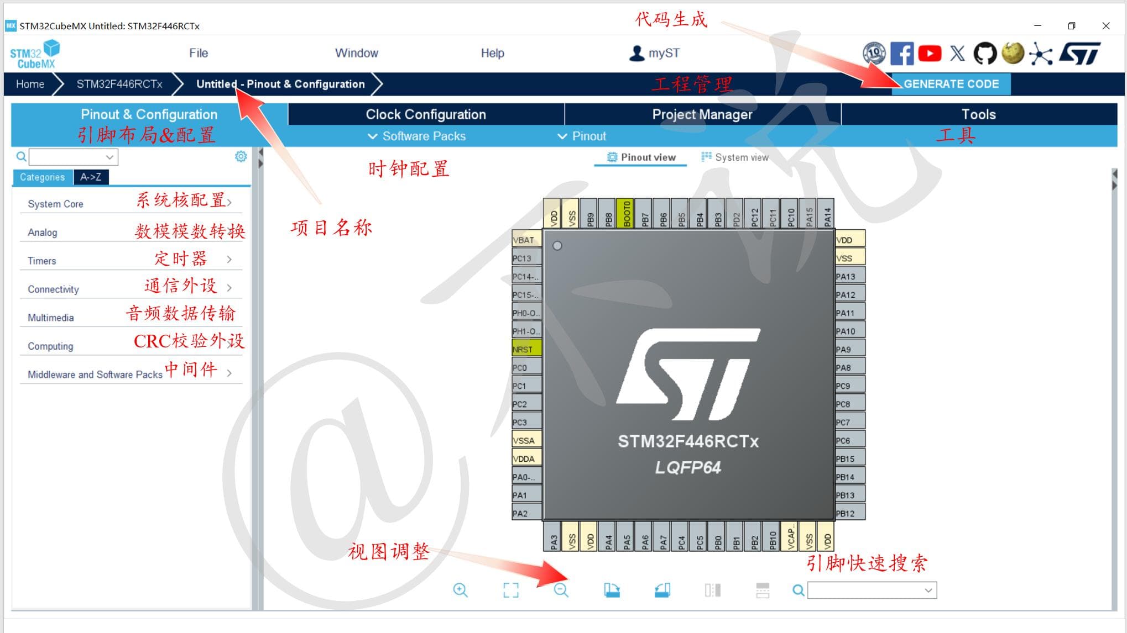Image resolution: width=1127 pixels, height=633 pixels.
Task: Select the PA13 pin on the chip
Action: coord(850,276)
